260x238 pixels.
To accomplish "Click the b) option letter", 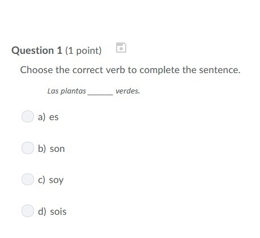I will pyautogui.click(x=42, y=148).
